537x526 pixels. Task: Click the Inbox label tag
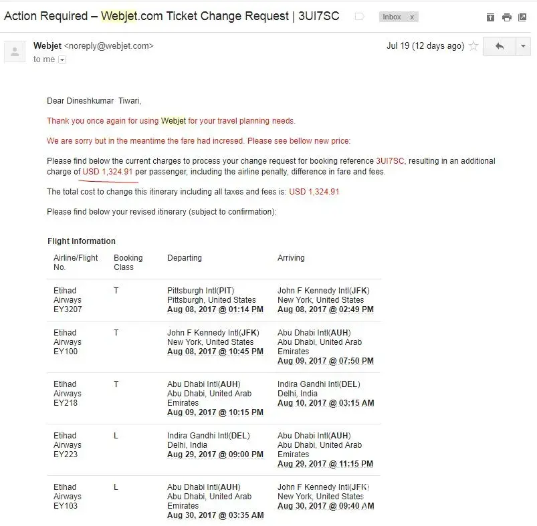click(x=392, y=17)
